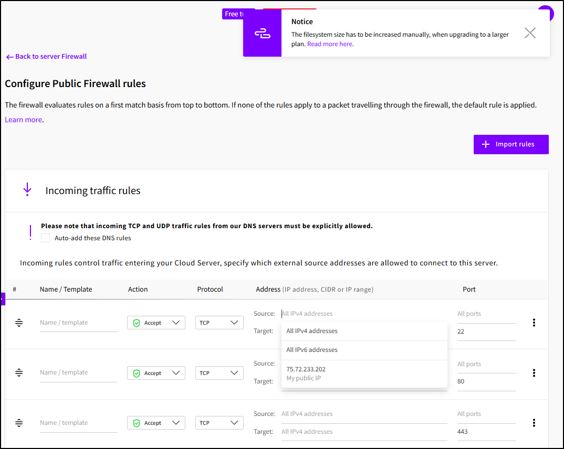Image resolution: width=564 pixels, height=449 pixels.
Task: Click the Incoming traffic rules arrow icon
Action: click(x=28, y=190)
